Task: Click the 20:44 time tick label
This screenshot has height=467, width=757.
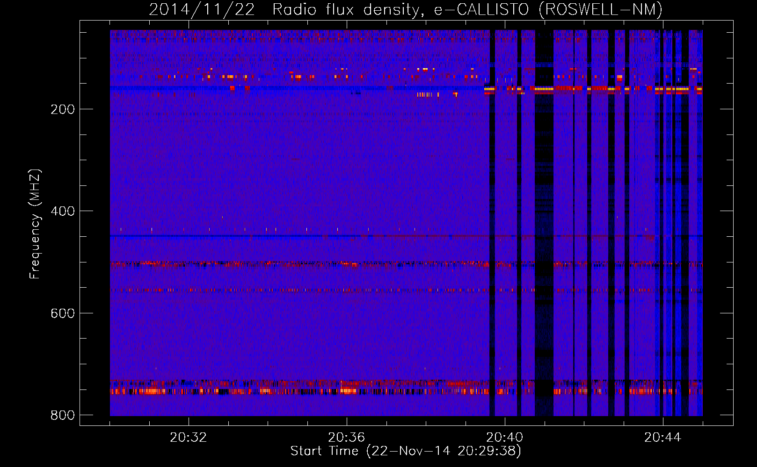Action: tap(663, 438)
